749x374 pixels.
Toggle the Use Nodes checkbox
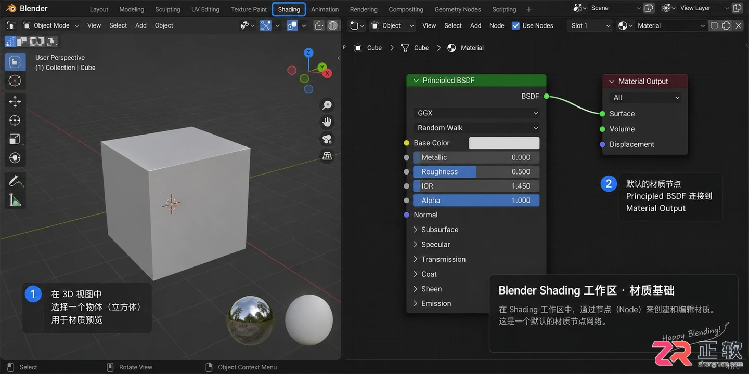[515, 25]
